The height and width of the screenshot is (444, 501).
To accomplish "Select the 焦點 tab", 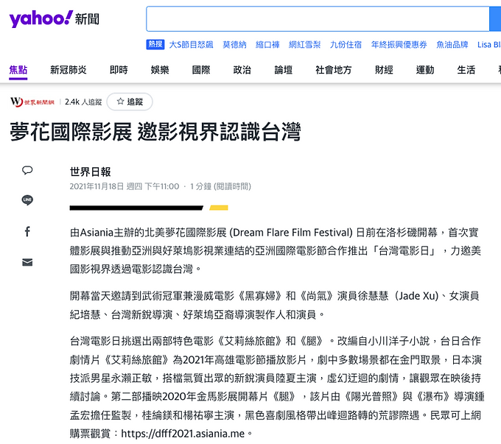I will [18, 70].
